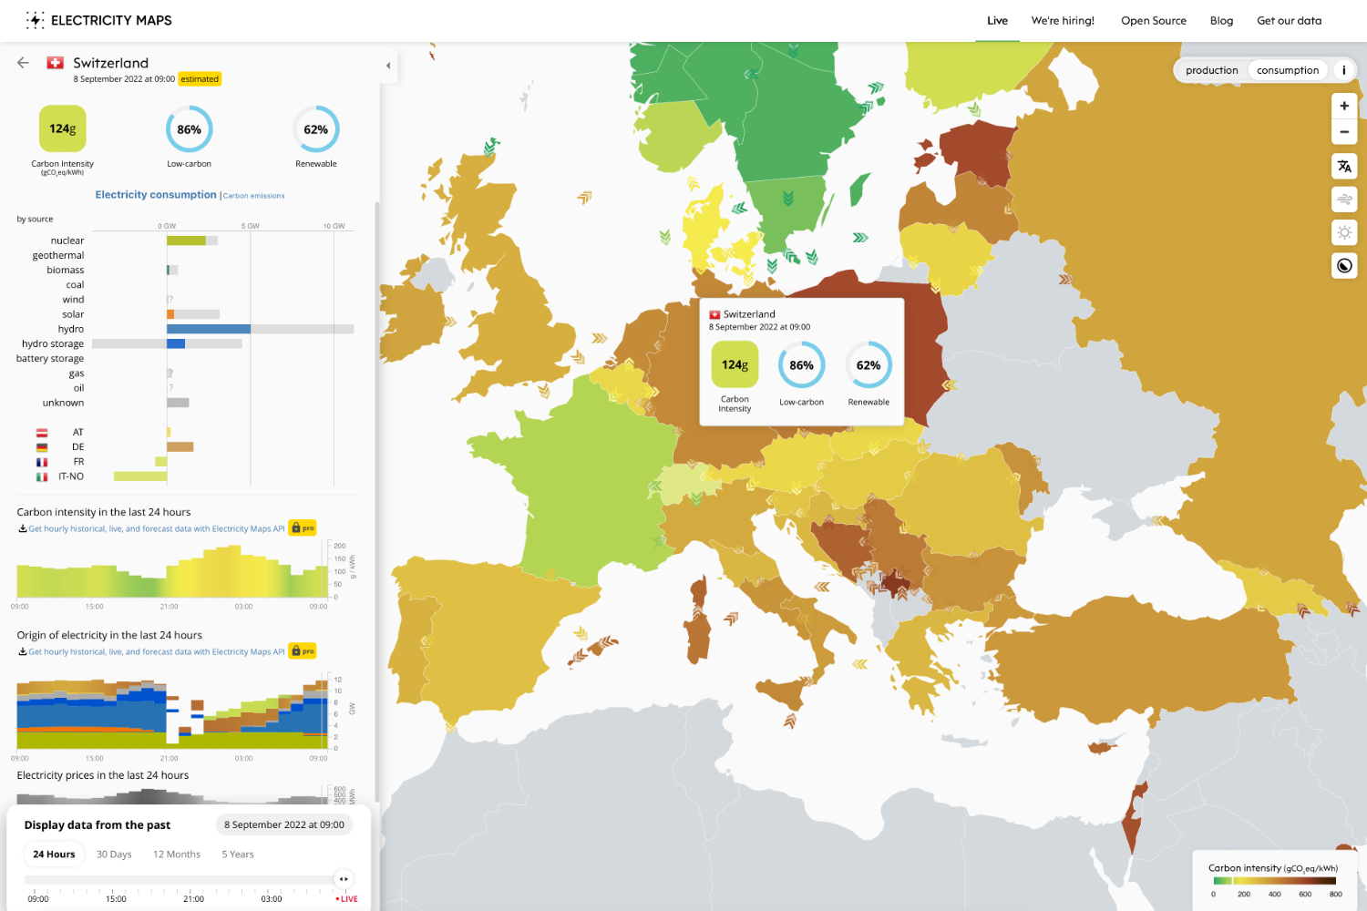The width and height of the screenshot is (1367, 911).
Task: Switch dark mode with the contrast icon
Action: click(1344, 266)
